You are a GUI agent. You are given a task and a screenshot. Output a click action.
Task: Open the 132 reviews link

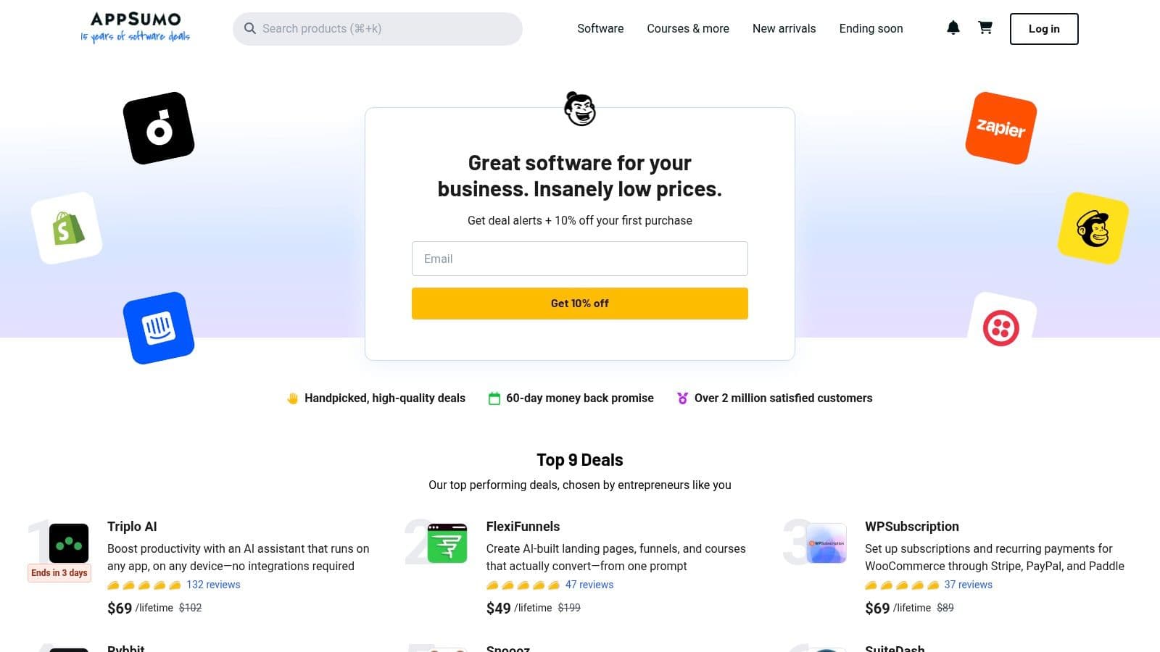pos(212,584)
